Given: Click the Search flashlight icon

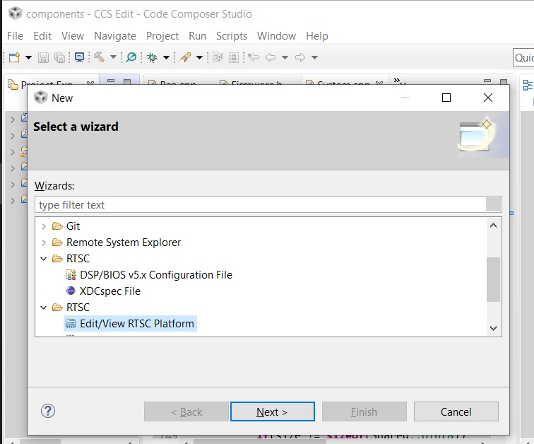Looking at the screenshot, I should [x=185, y=57].
